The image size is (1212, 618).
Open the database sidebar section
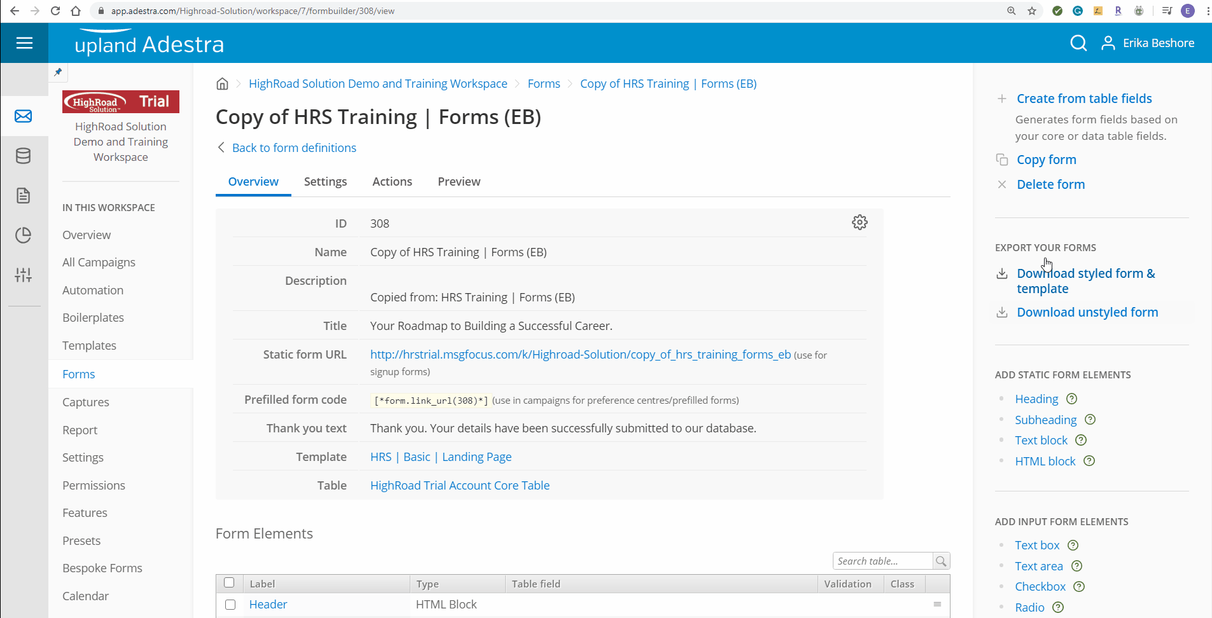(x=24, y=156)
